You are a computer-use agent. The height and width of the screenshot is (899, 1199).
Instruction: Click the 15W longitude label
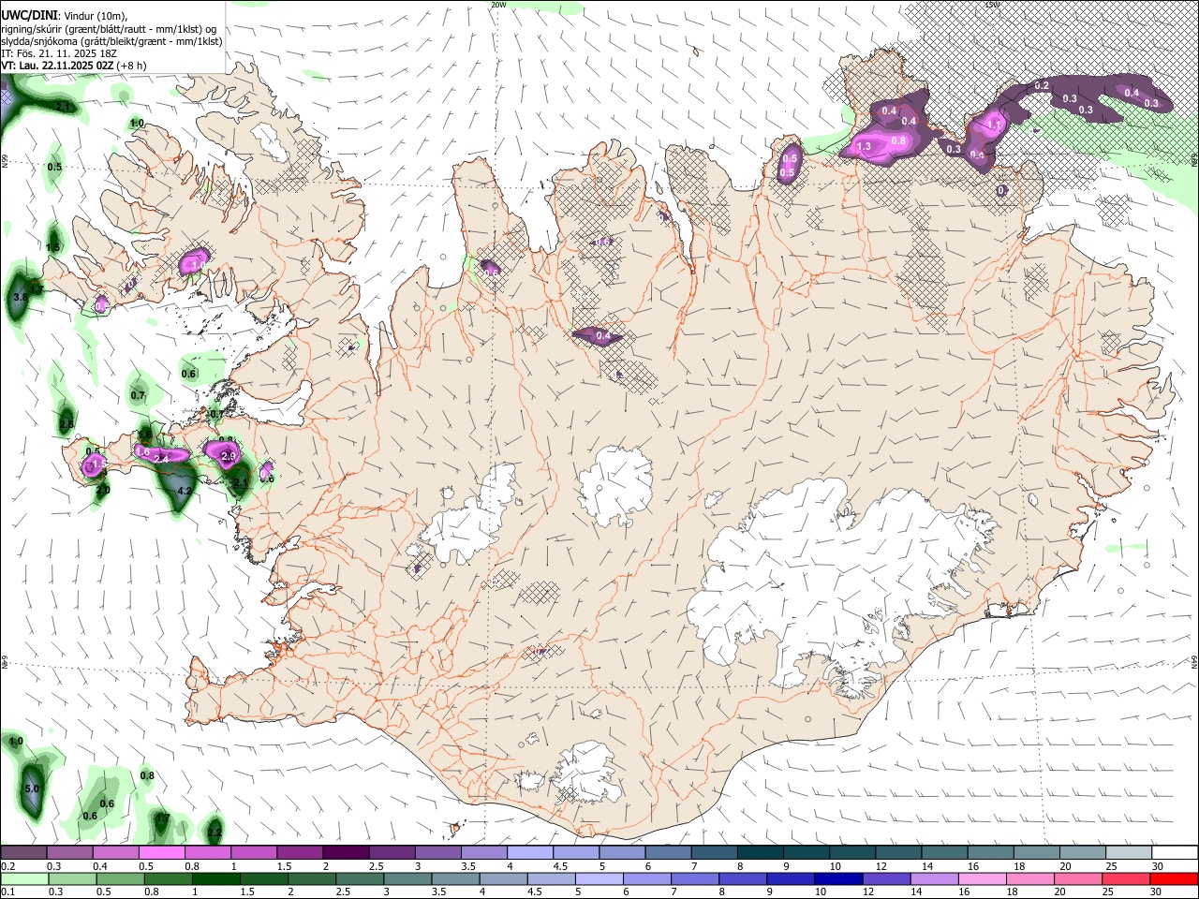click(993, 5)
